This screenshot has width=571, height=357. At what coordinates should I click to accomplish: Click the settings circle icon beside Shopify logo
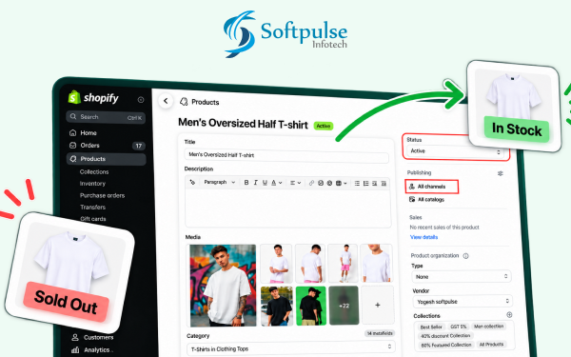tap(141, 99)
